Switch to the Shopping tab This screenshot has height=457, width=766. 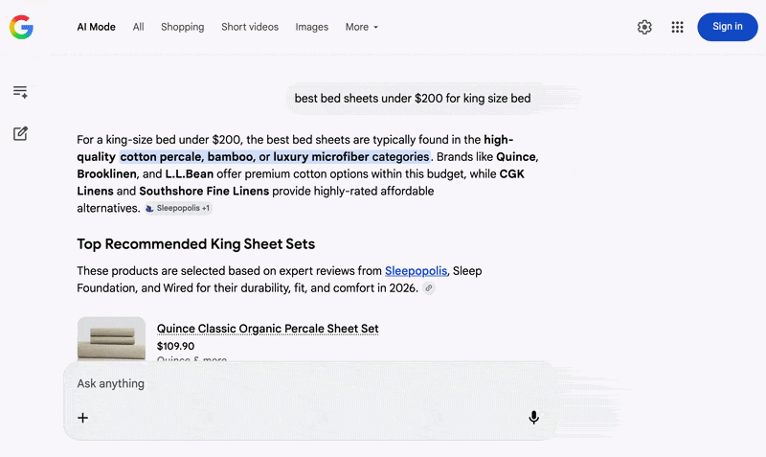(x=183, y=27)
